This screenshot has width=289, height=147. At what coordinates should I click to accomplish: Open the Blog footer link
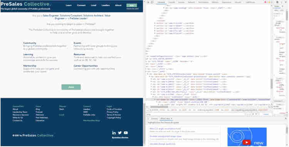(x=38, y=109)
